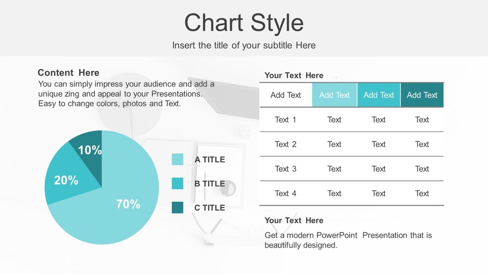Select the white 'Add Text' header cell

pyautogui.click(x=285, y=95)
